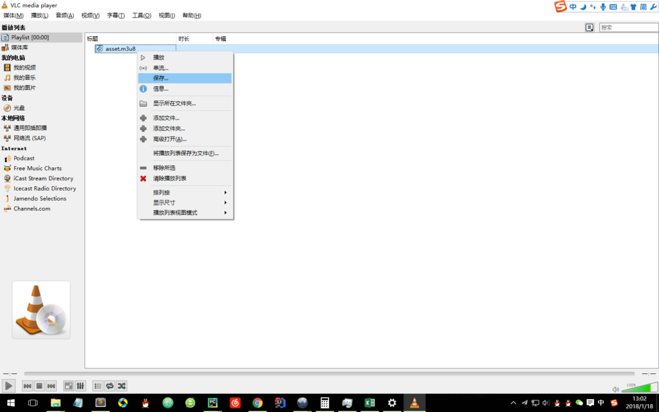Toggle fullscreen video mode button
This screenshot has height=412, width=659.
click(69, 386)
